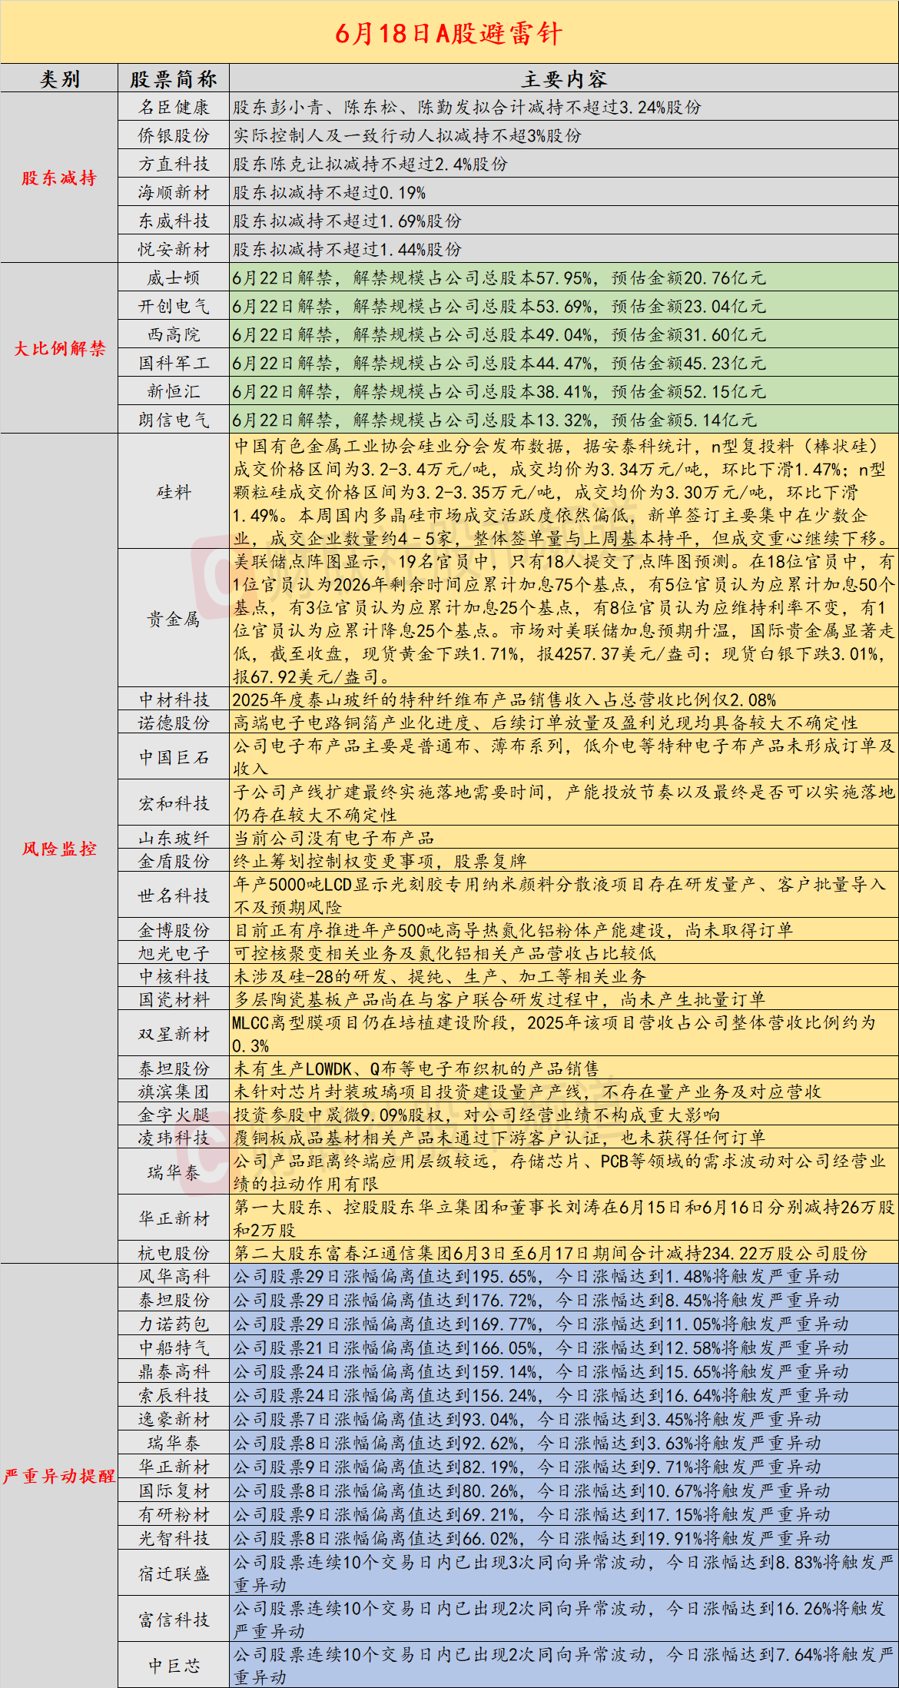Pick the 宏和科技 cell
Viewport: 899px width, 1688px height.
pyautogui.click(x=174, y=803)
